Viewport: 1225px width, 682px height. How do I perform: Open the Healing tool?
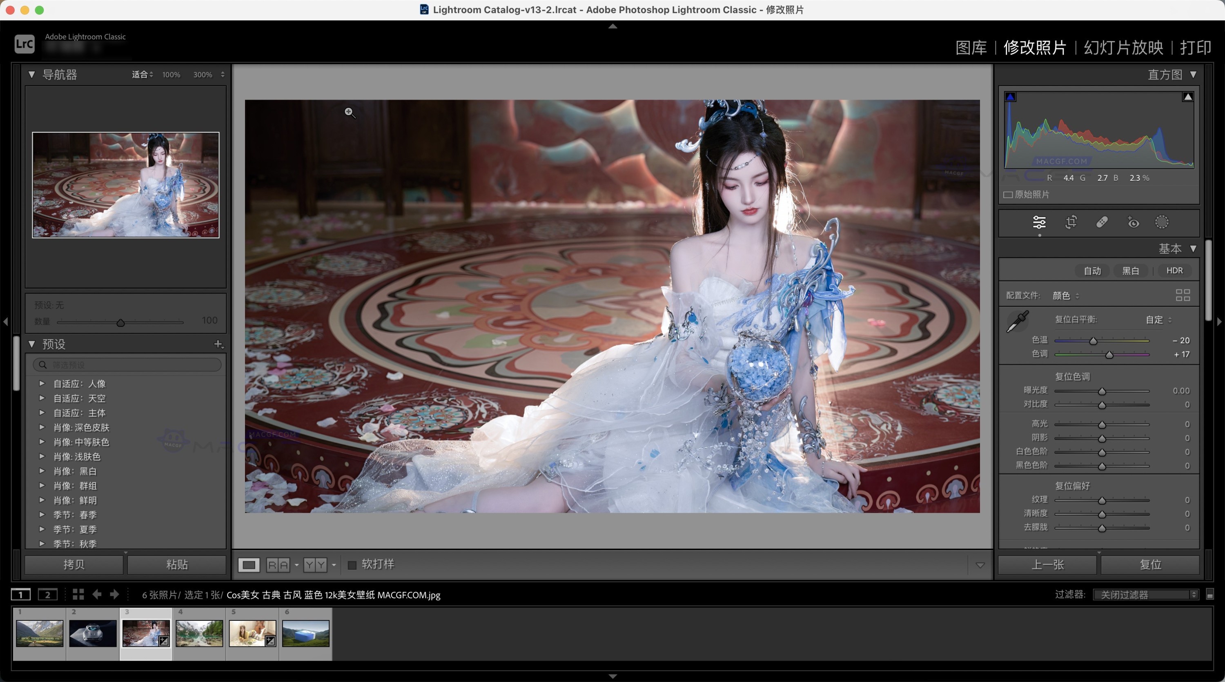[1102, 222]
